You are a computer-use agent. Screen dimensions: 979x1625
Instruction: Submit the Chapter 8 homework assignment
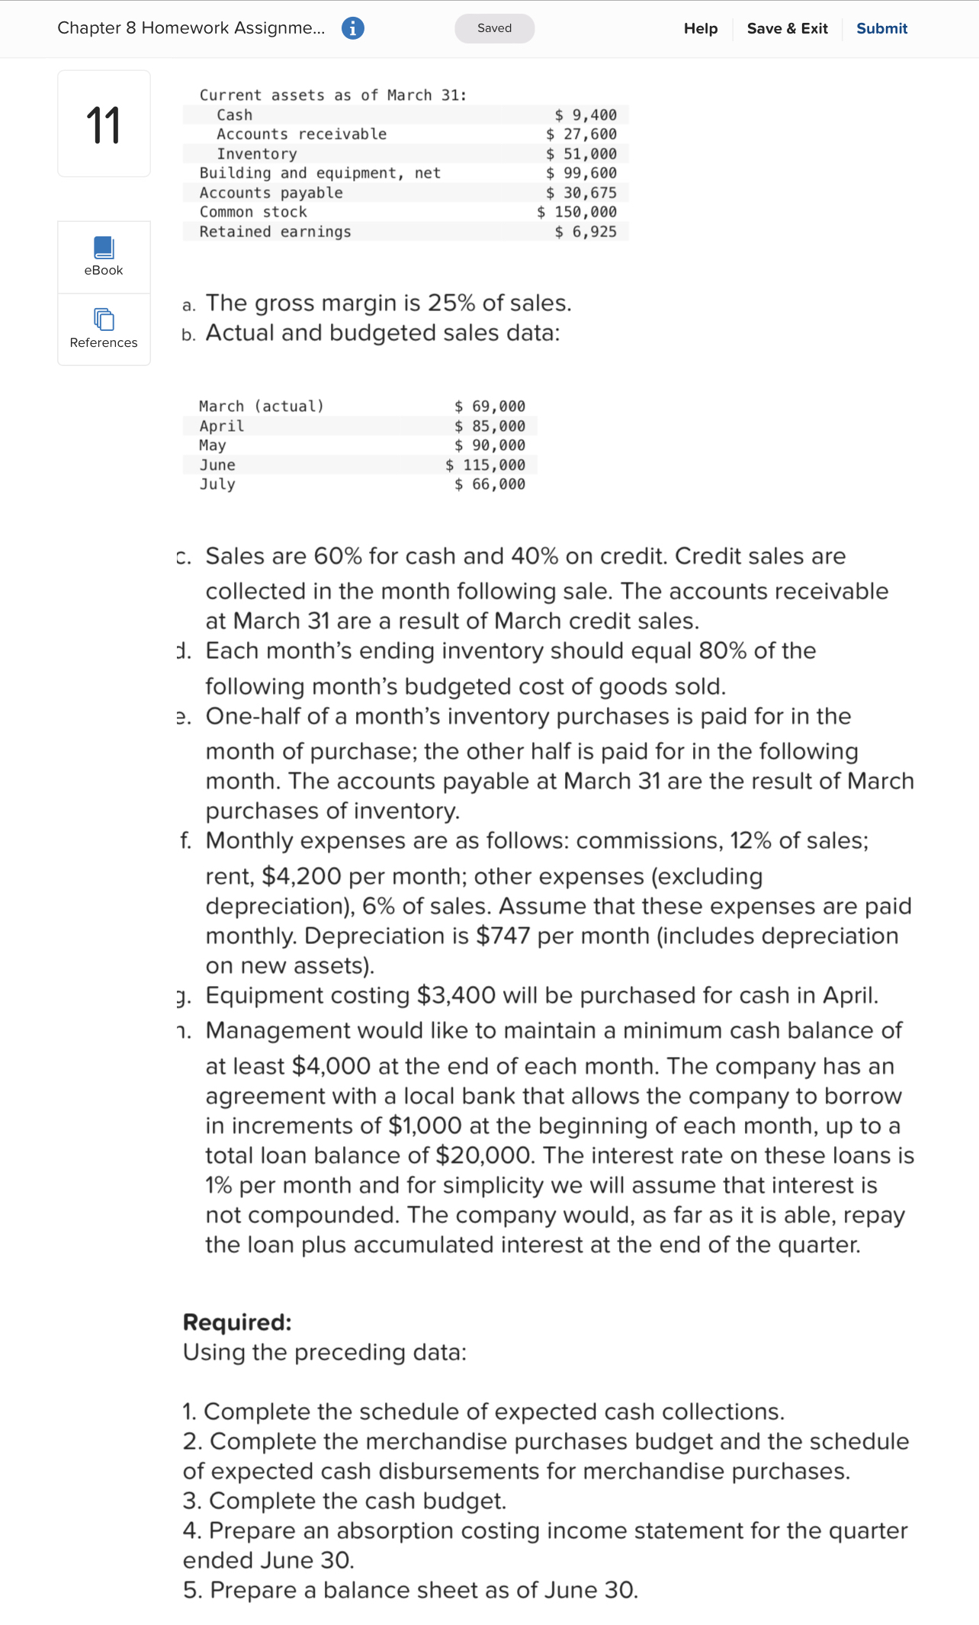click(x=881, y=28)
